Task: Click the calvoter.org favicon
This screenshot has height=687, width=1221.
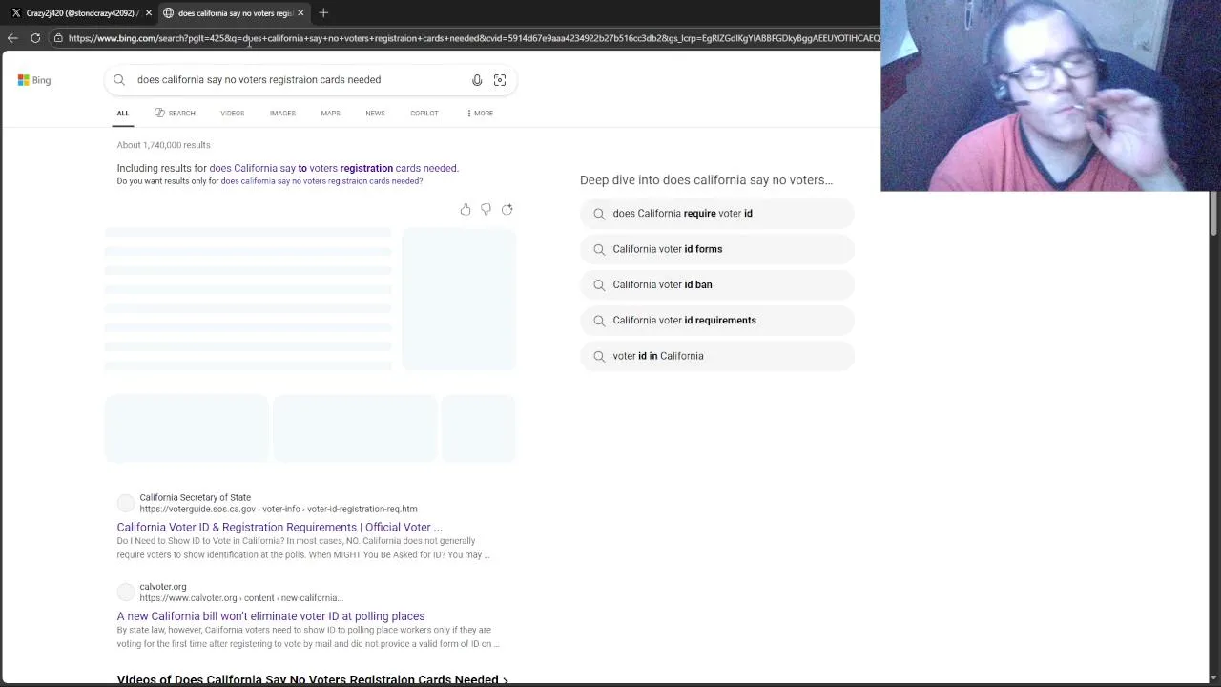Action: click(126, 592)
